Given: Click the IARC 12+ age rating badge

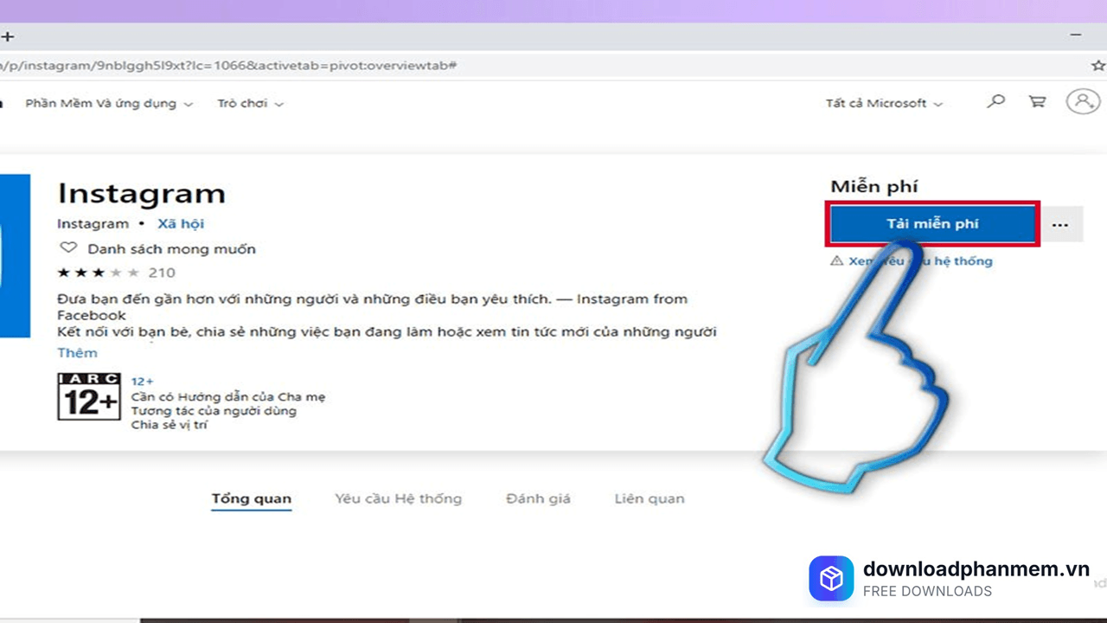Looking at the screenshot, I should (88, 398).
